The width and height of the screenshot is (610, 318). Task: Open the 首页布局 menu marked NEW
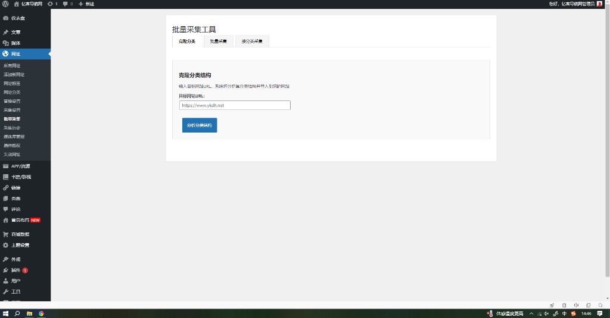pos(21,220)
